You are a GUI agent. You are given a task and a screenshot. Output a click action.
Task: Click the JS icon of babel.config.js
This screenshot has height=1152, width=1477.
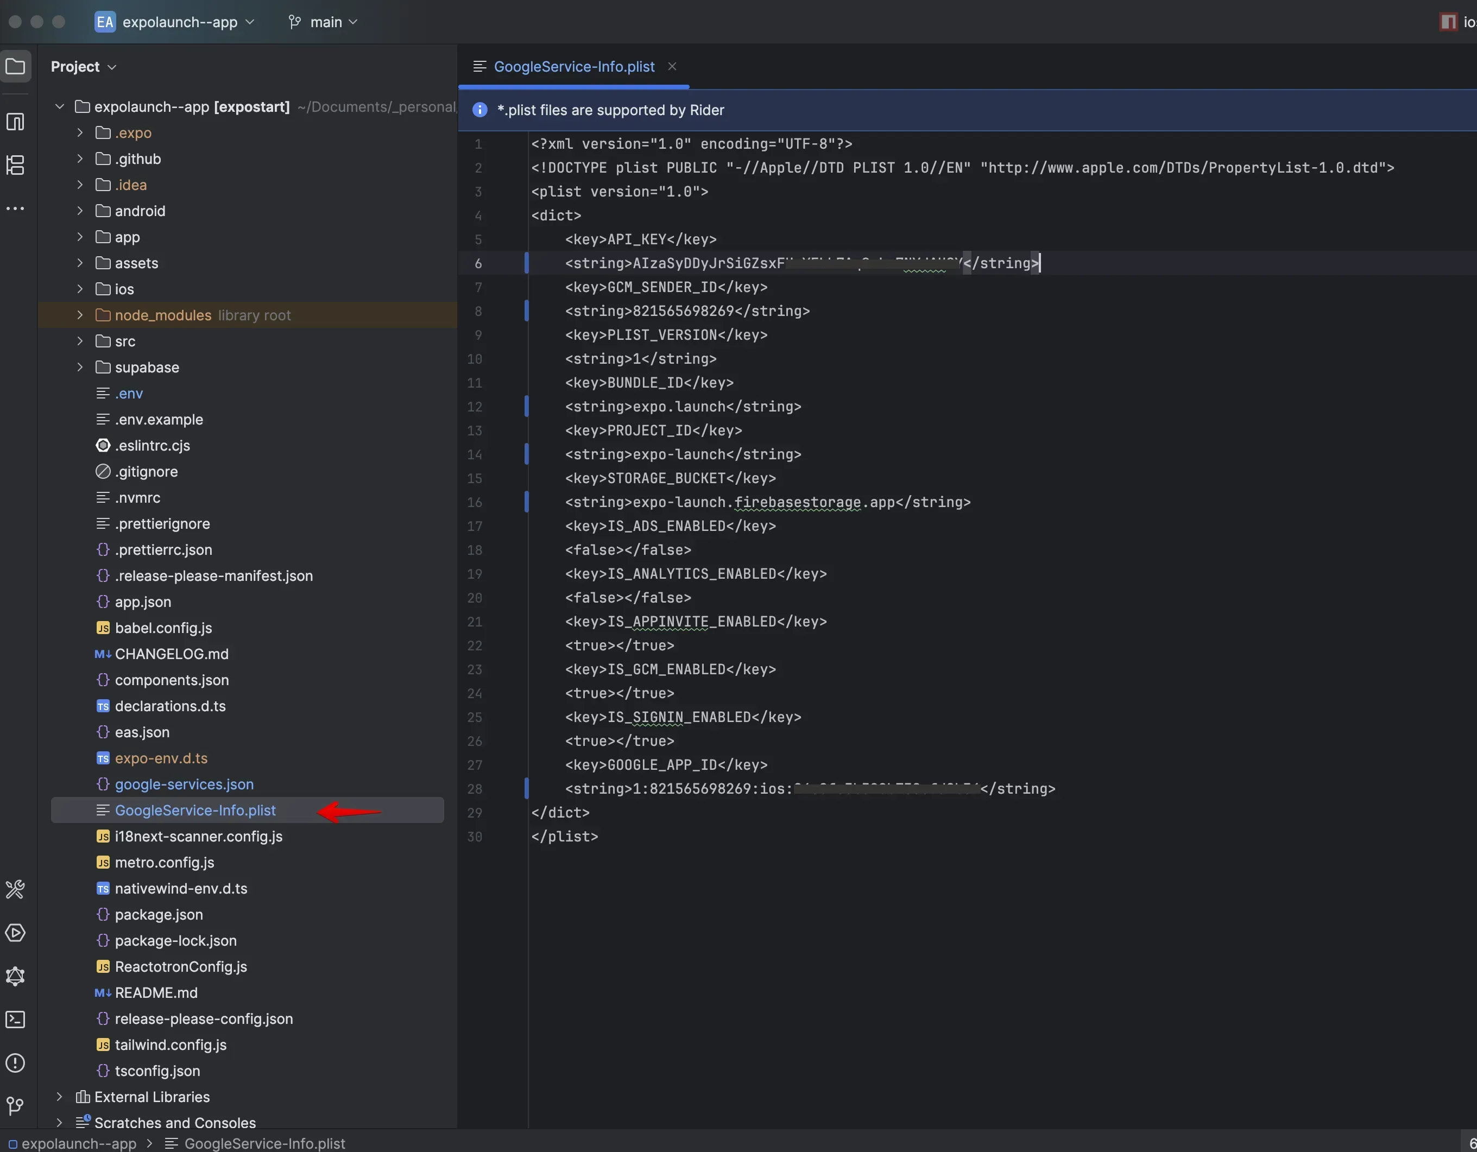[x=103, y=628]
